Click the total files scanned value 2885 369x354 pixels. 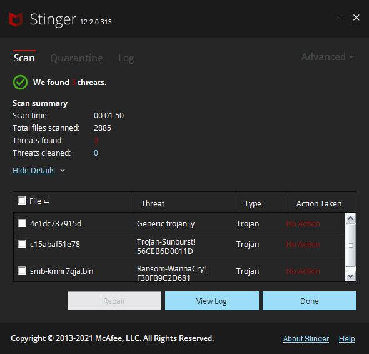[x=103, y=128]
